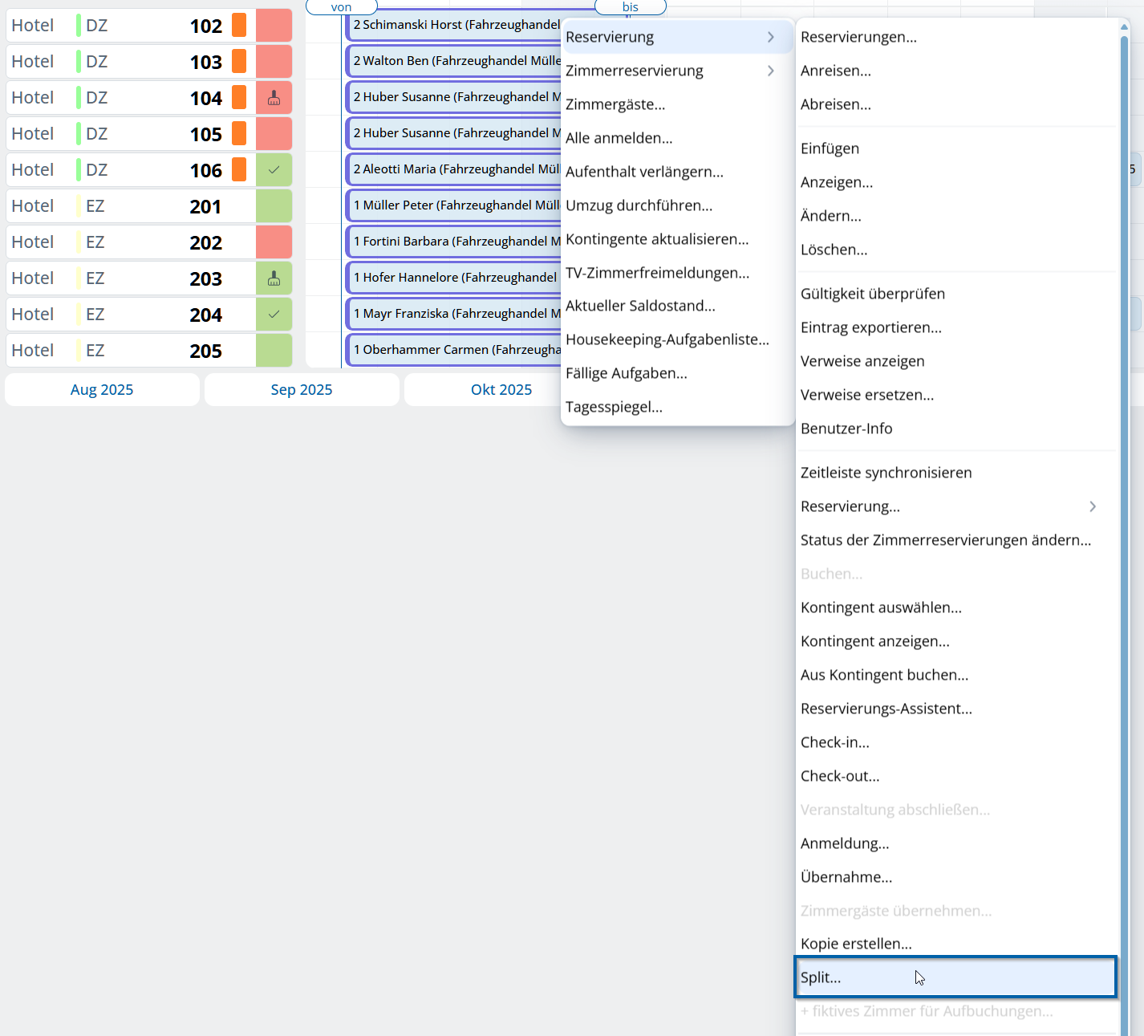The height and width of the screenshot is (1036, 1144).
Task: Click the orange marker beside room 102
Action: tap(239, 26)
